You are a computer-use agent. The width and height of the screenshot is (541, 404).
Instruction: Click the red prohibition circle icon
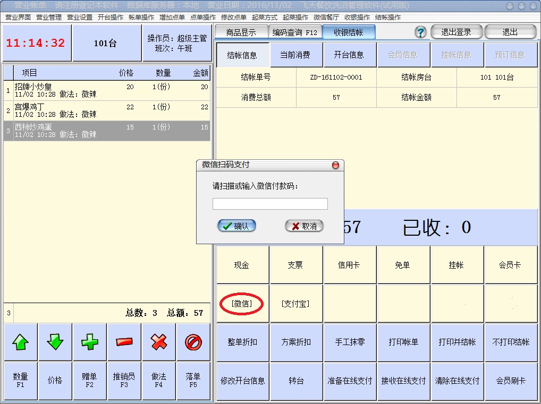193,342
